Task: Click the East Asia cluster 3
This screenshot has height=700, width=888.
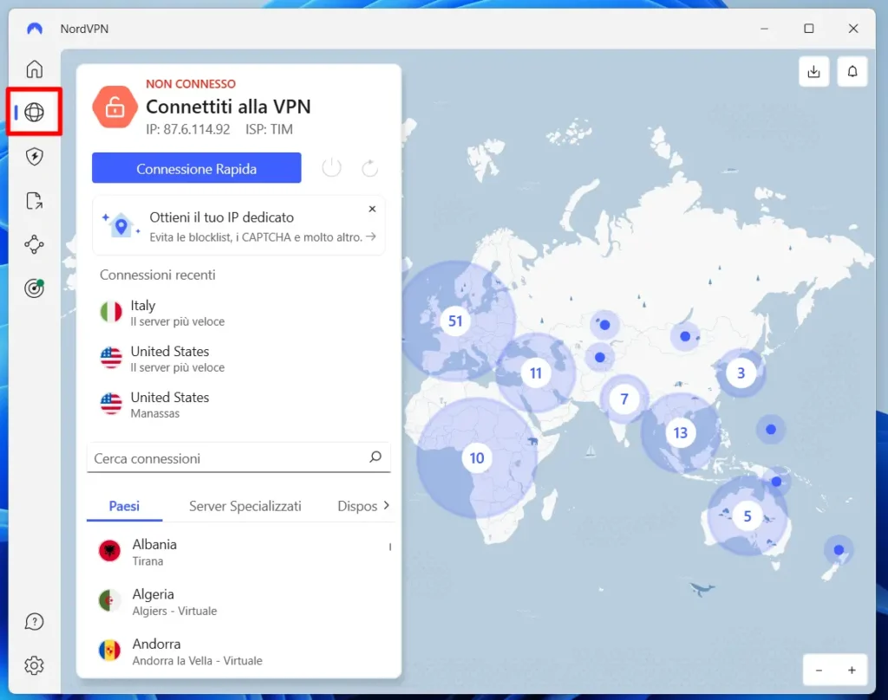Action: click(x=741, y=373)
